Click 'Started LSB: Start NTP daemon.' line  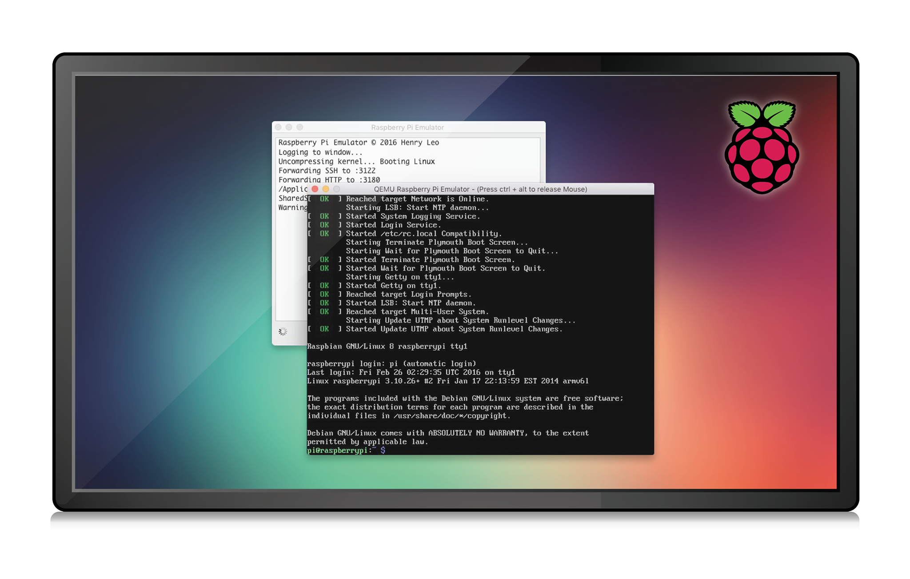[x=411, y=303]
